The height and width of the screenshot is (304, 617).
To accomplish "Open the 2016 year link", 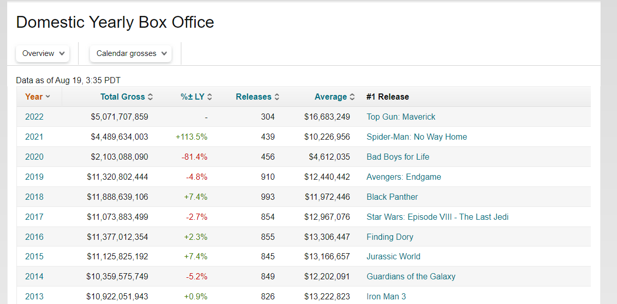I will click(34, 237).
